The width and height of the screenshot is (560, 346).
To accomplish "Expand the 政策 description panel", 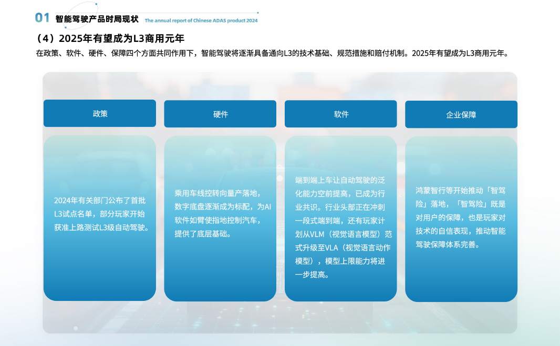I will point(100,218).
